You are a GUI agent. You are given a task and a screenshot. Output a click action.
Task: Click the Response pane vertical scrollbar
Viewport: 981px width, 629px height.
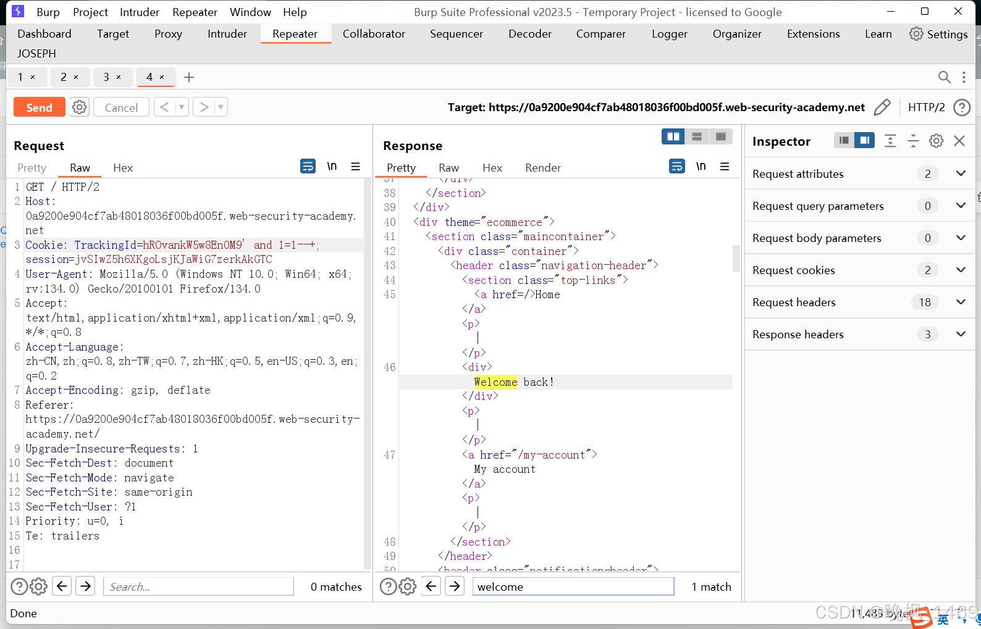pyautogui.click(x=736, y=258)
